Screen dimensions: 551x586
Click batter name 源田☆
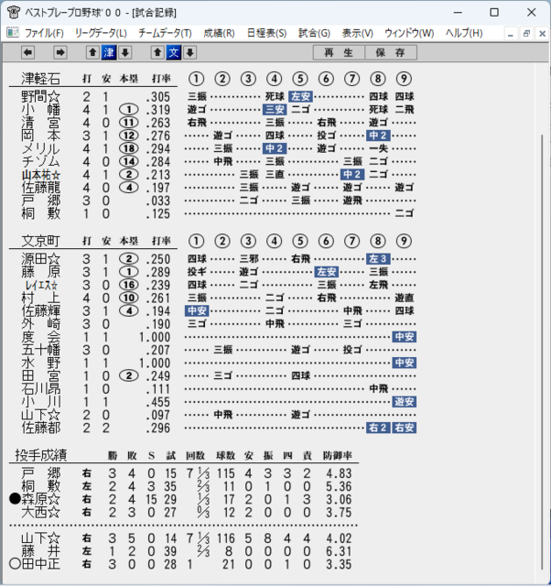pos(40,259)
